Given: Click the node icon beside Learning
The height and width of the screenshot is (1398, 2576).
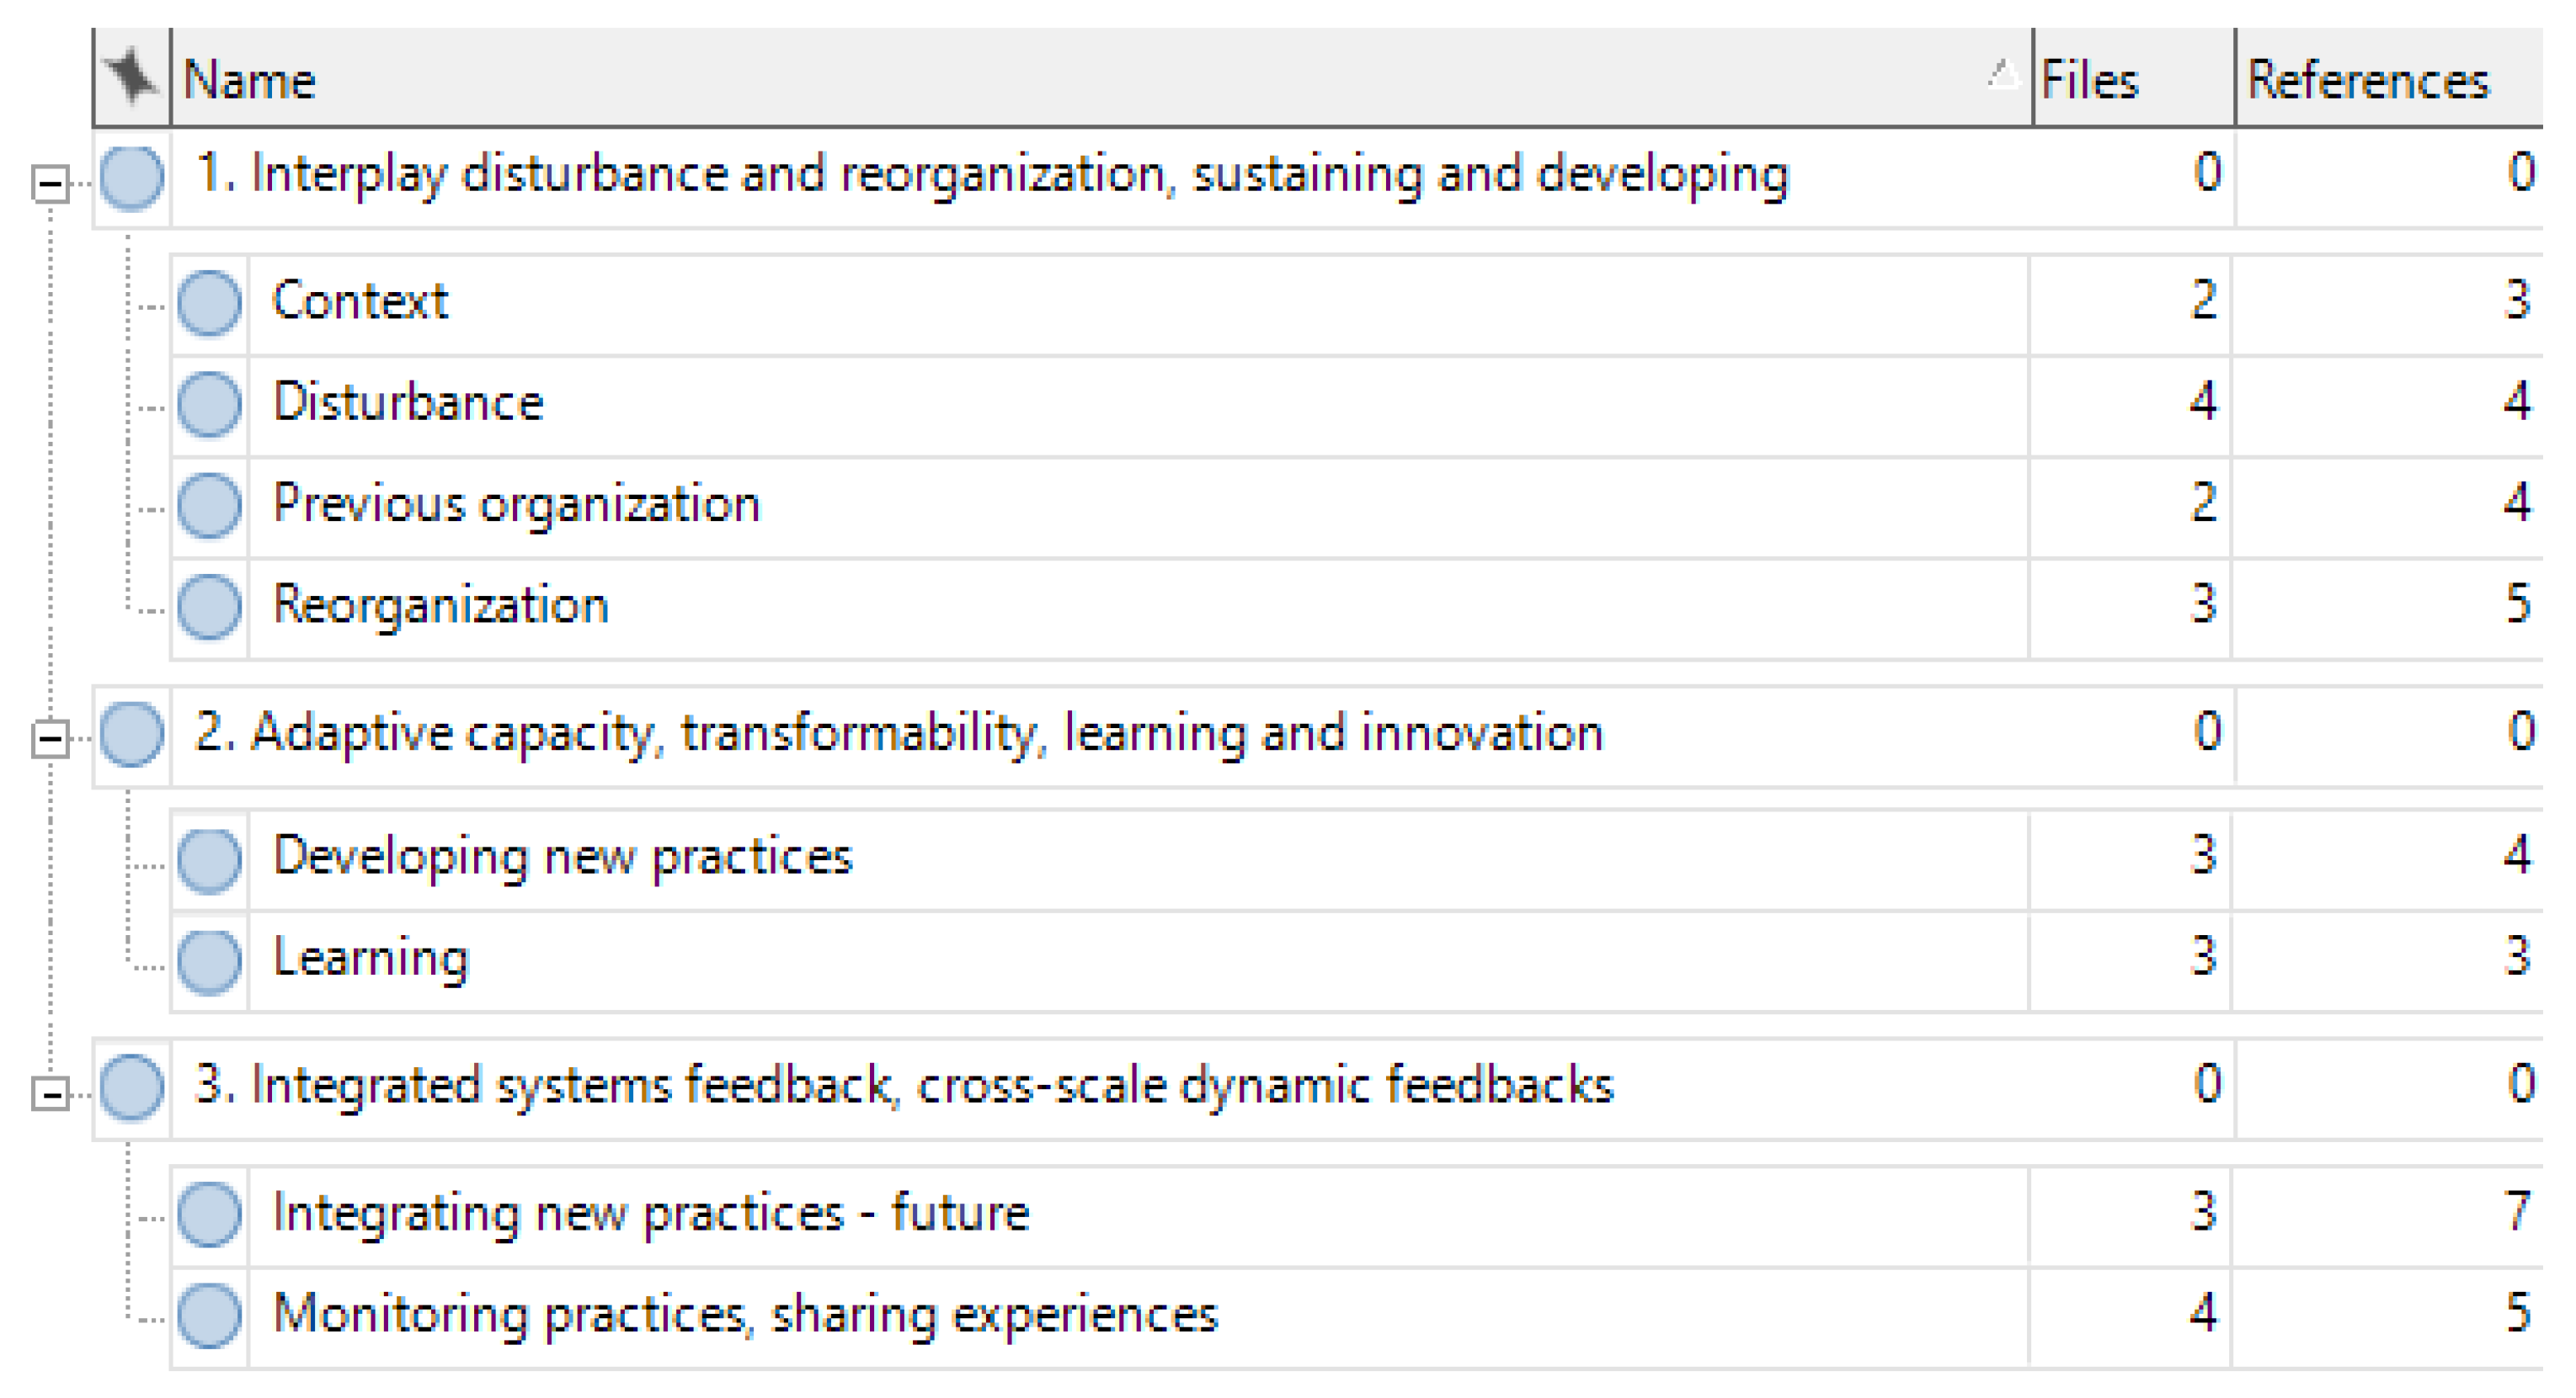Looking at the screenshot, I should coord(209,960).
